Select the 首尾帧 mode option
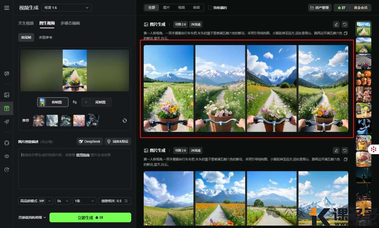 click(x=26, y=37)
